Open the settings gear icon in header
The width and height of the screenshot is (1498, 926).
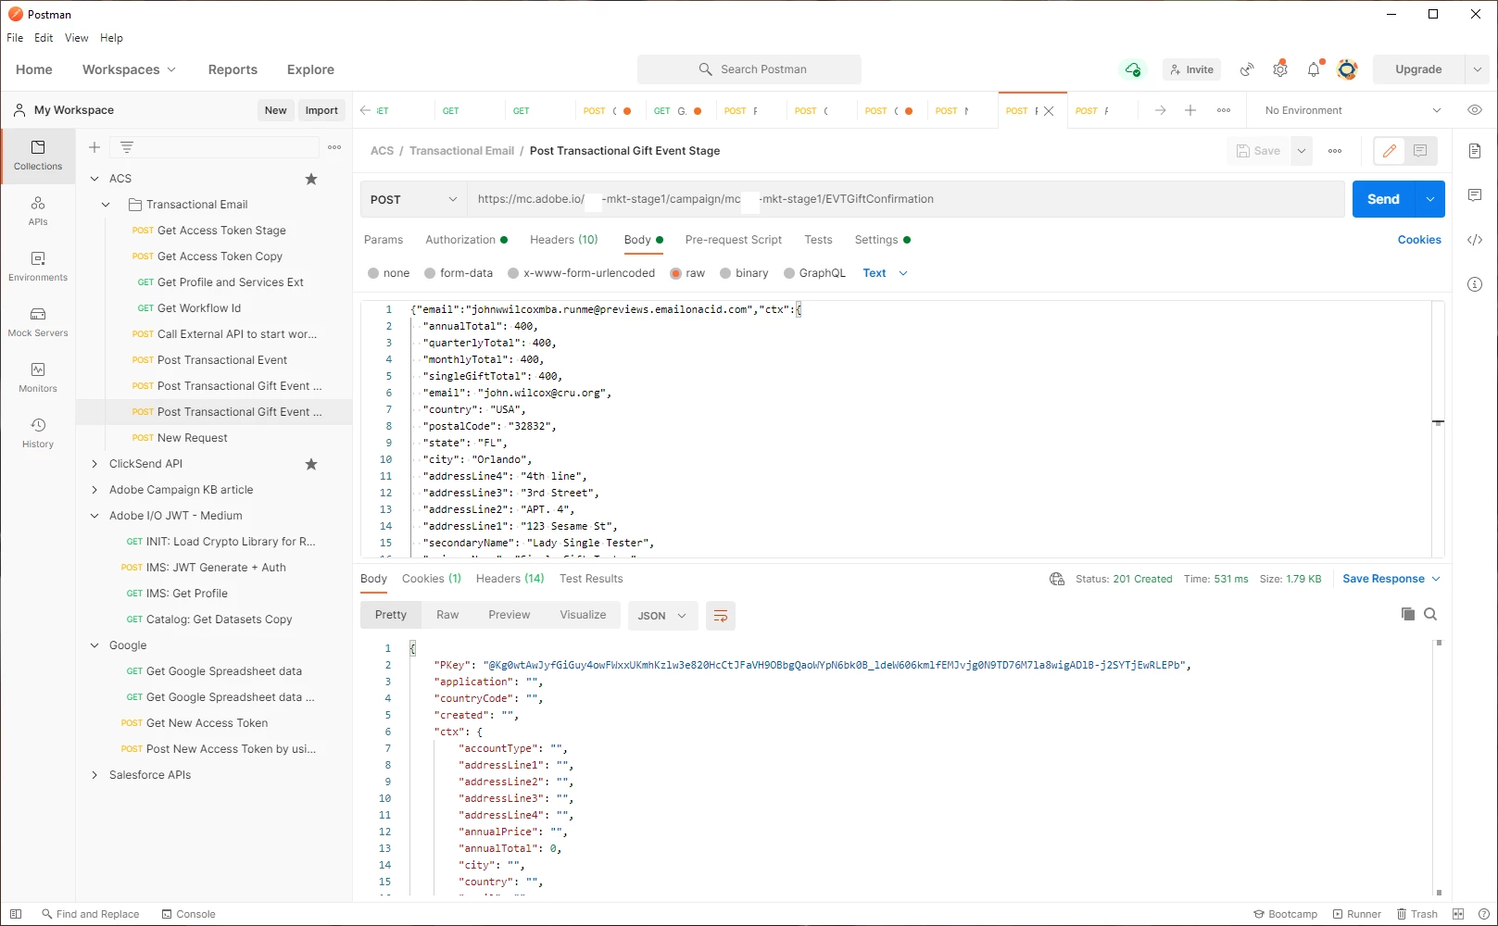point(1280,69)
